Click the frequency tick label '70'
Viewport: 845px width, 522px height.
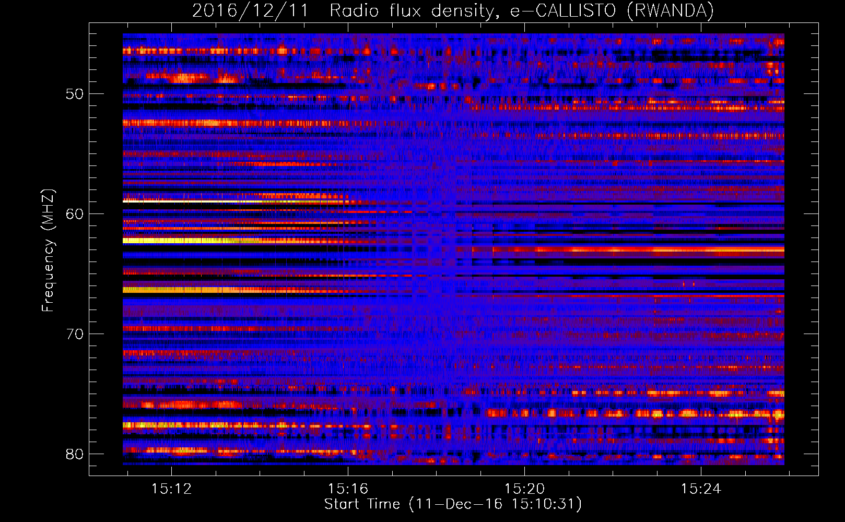tap(75, 334)
